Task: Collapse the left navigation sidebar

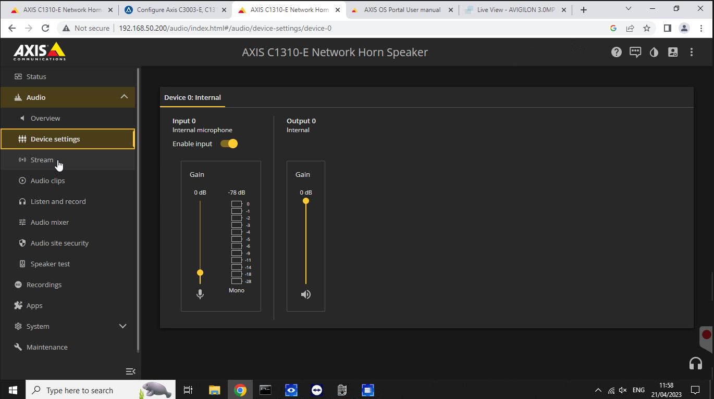Action: pyautogui.click(x=130, y=371)
